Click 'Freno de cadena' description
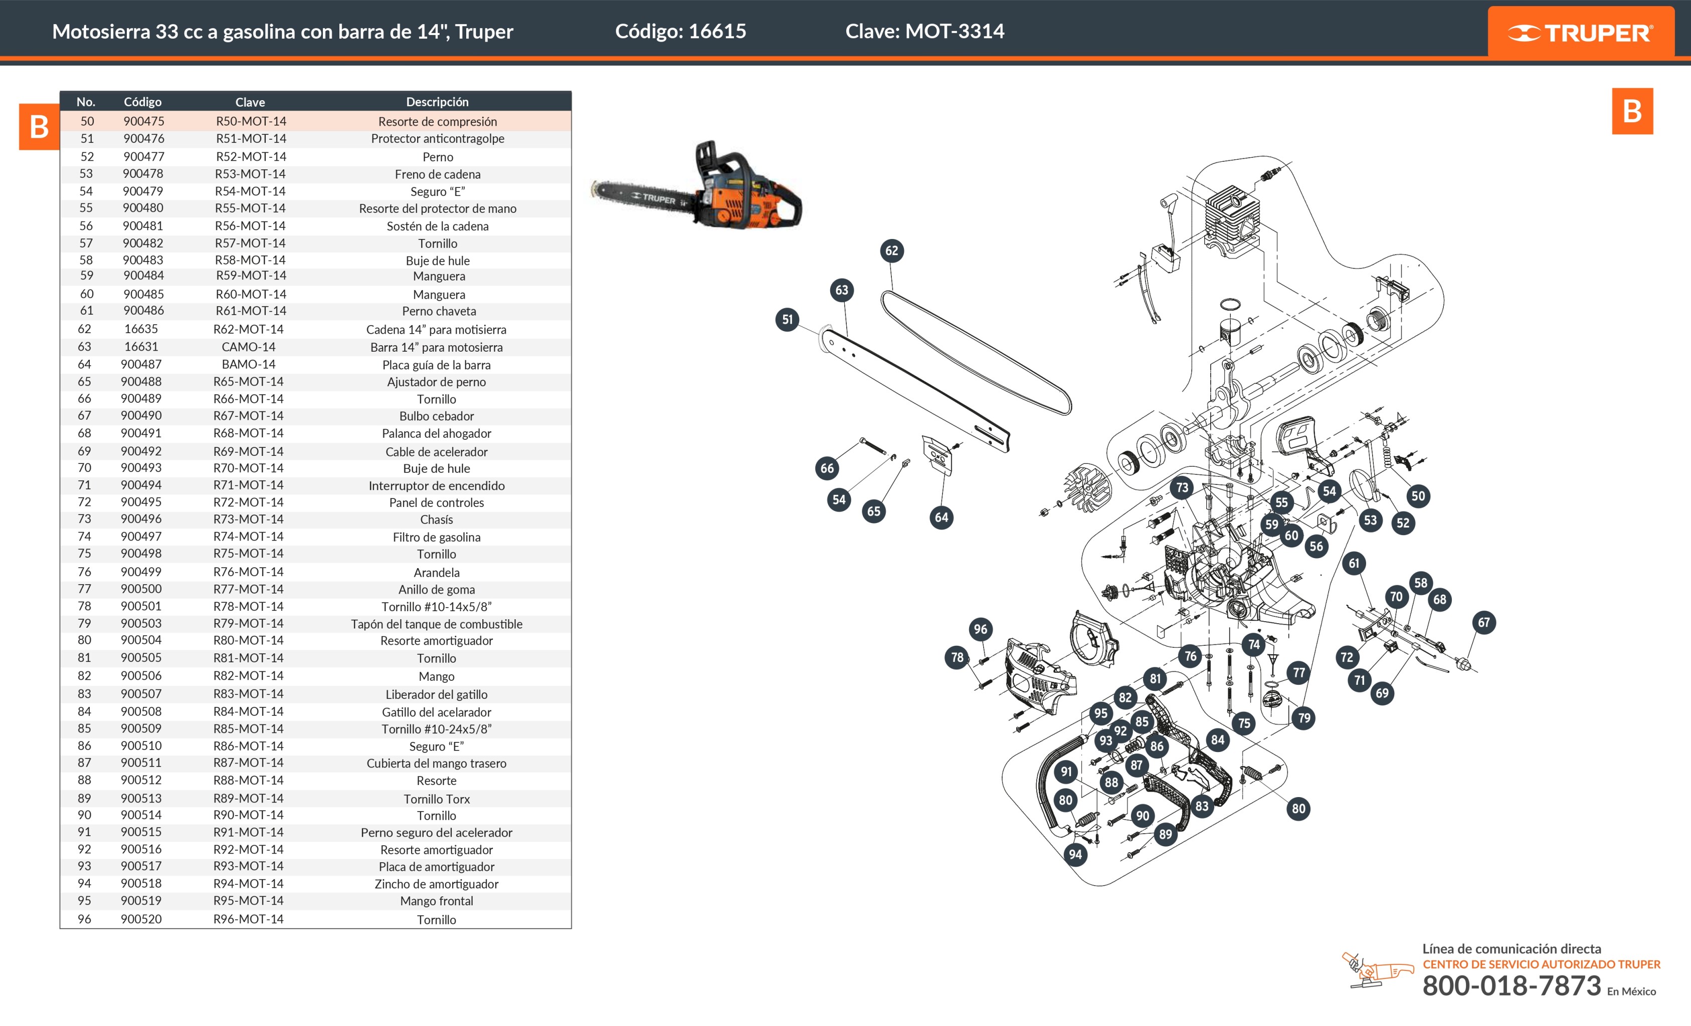This screenshot has height=1026, width=1691. [x=437, y=174]
